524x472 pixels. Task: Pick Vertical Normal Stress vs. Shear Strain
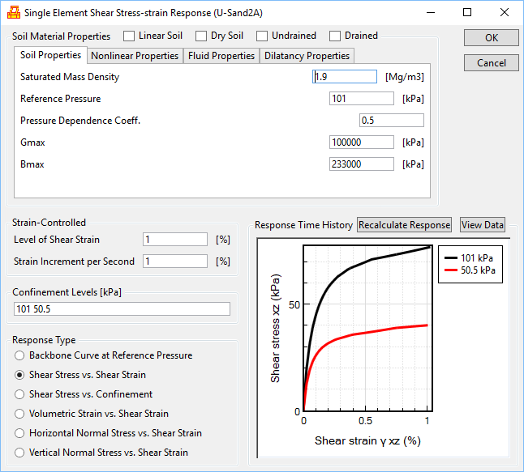click(20, 453)
